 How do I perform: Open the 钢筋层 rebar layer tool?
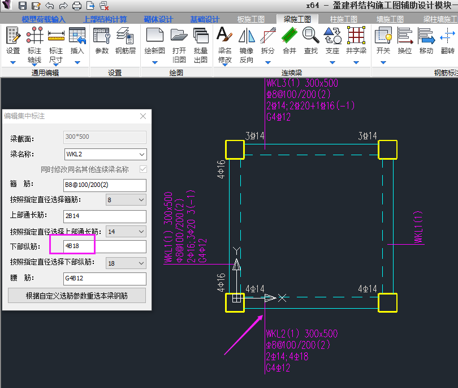click(x=126, y=41)
